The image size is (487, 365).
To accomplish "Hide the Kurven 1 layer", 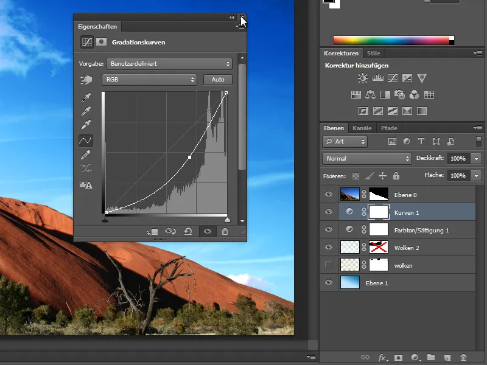I will (x=329, y=212).
